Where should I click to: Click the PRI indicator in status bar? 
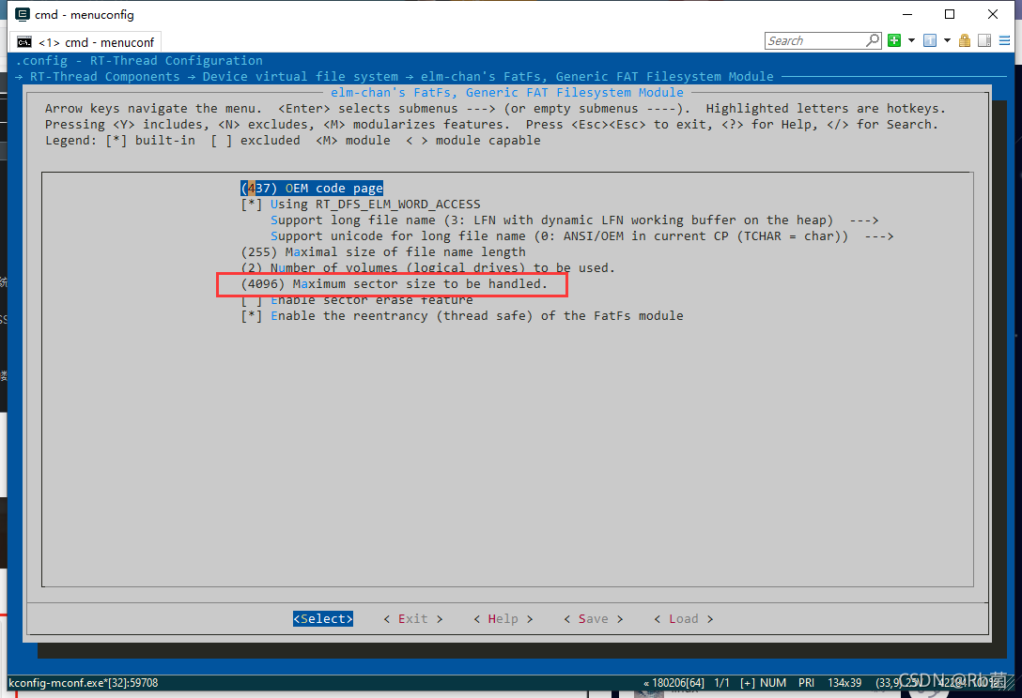[806, 683]
